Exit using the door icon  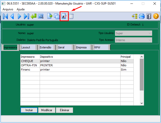(149, 16)
